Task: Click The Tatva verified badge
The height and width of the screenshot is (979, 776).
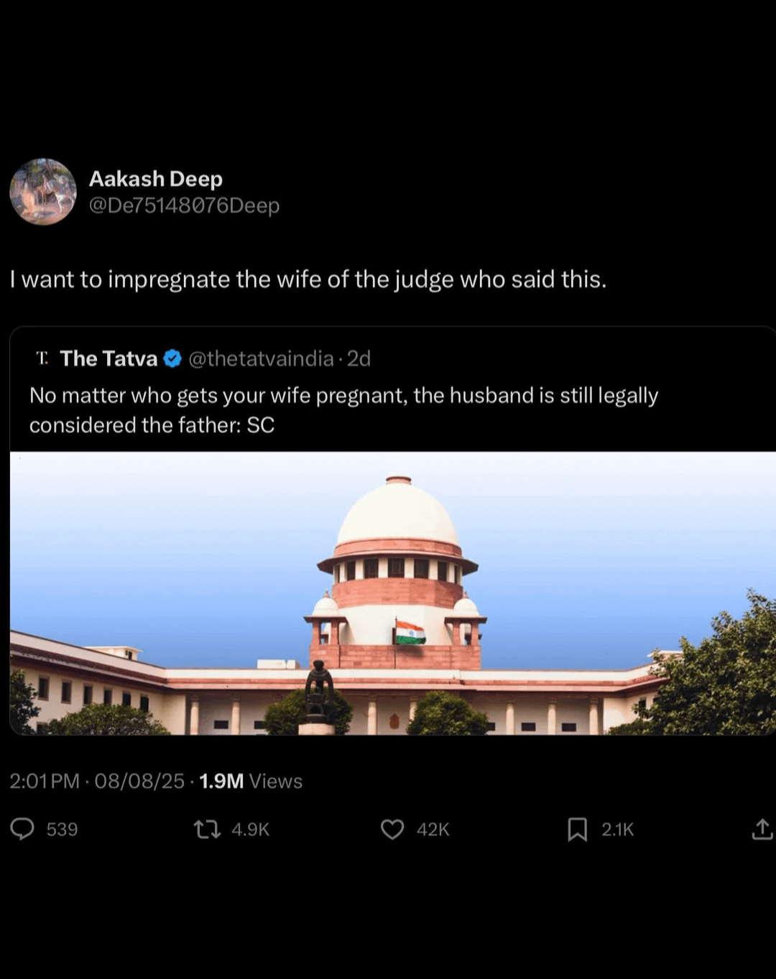Action: point(172,358)
